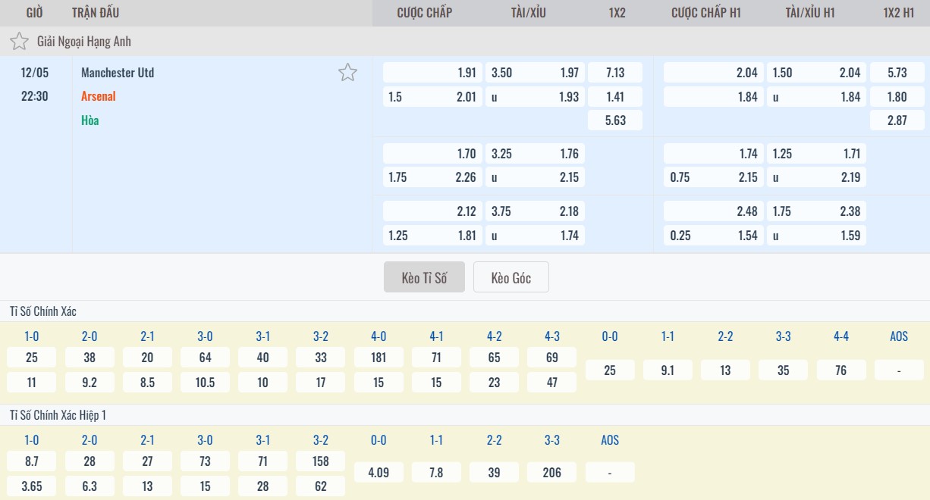Screen dimensions: 930x500
Task: Choose the 2.26 handicap 1.75 odds
Action: [433, 177]
